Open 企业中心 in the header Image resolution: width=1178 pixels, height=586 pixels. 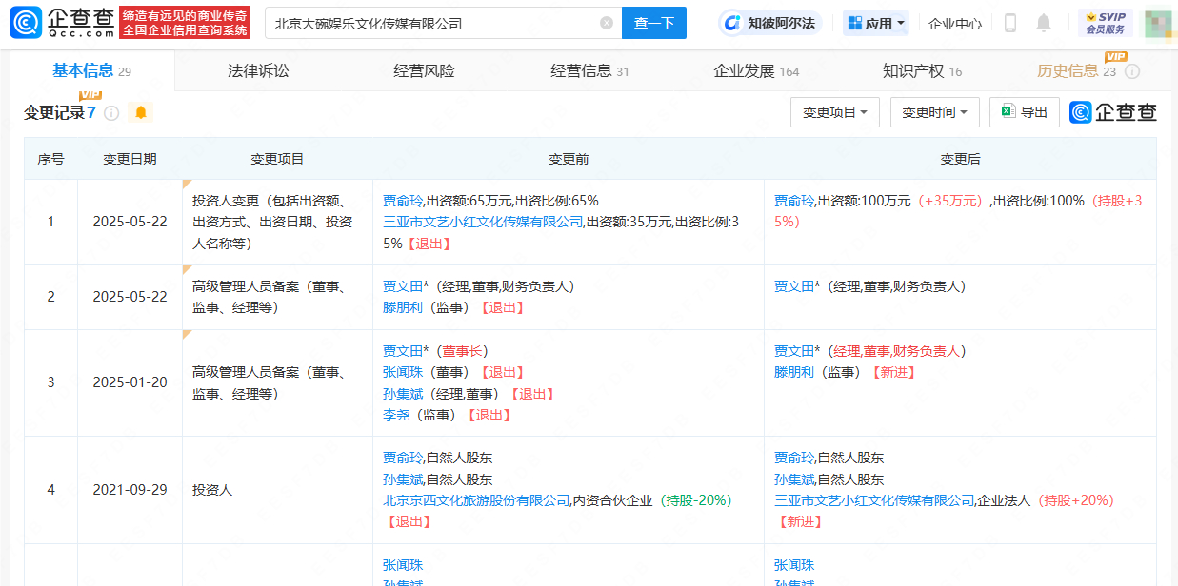pyautogui.click(x=955, y=23)
